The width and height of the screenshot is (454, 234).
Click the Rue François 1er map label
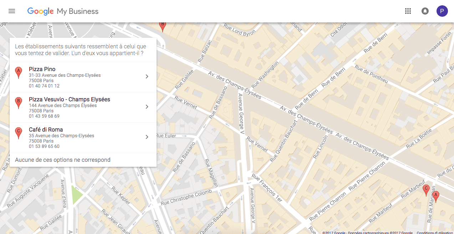coord(267,188)
